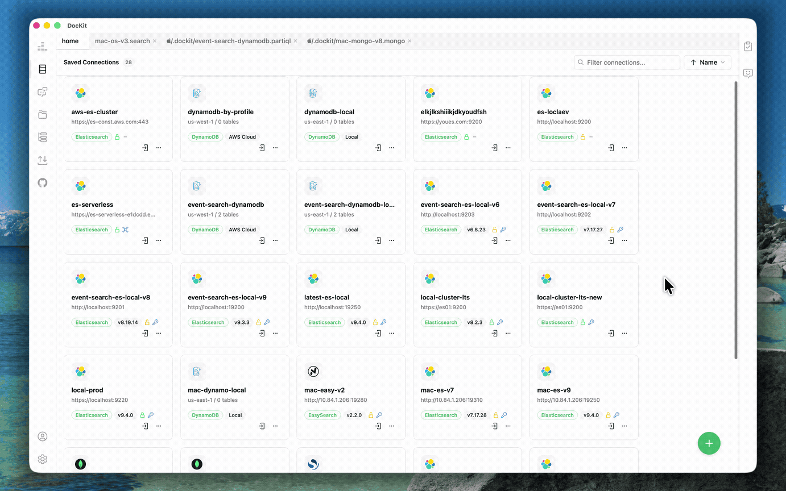
Task: Click the mac-easy-v2 EasySearch logo thumbnail
Action: [x=313, y=372]
